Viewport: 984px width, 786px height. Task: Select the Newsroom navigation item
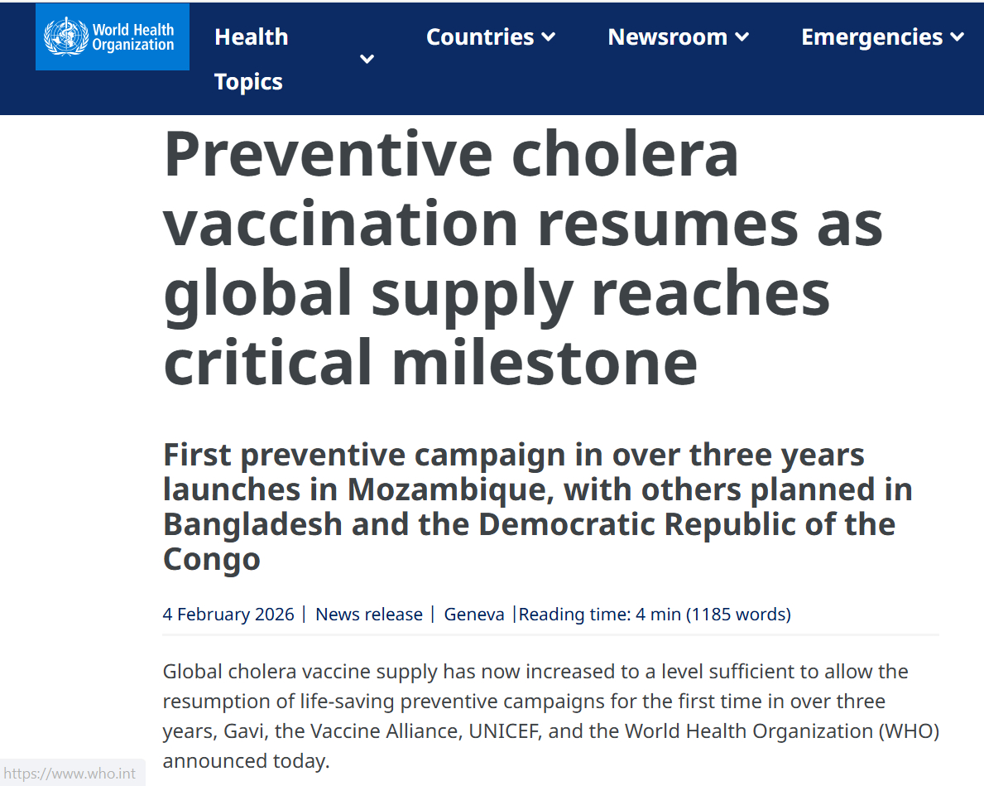pyautogui.click(x=667, y=37)
